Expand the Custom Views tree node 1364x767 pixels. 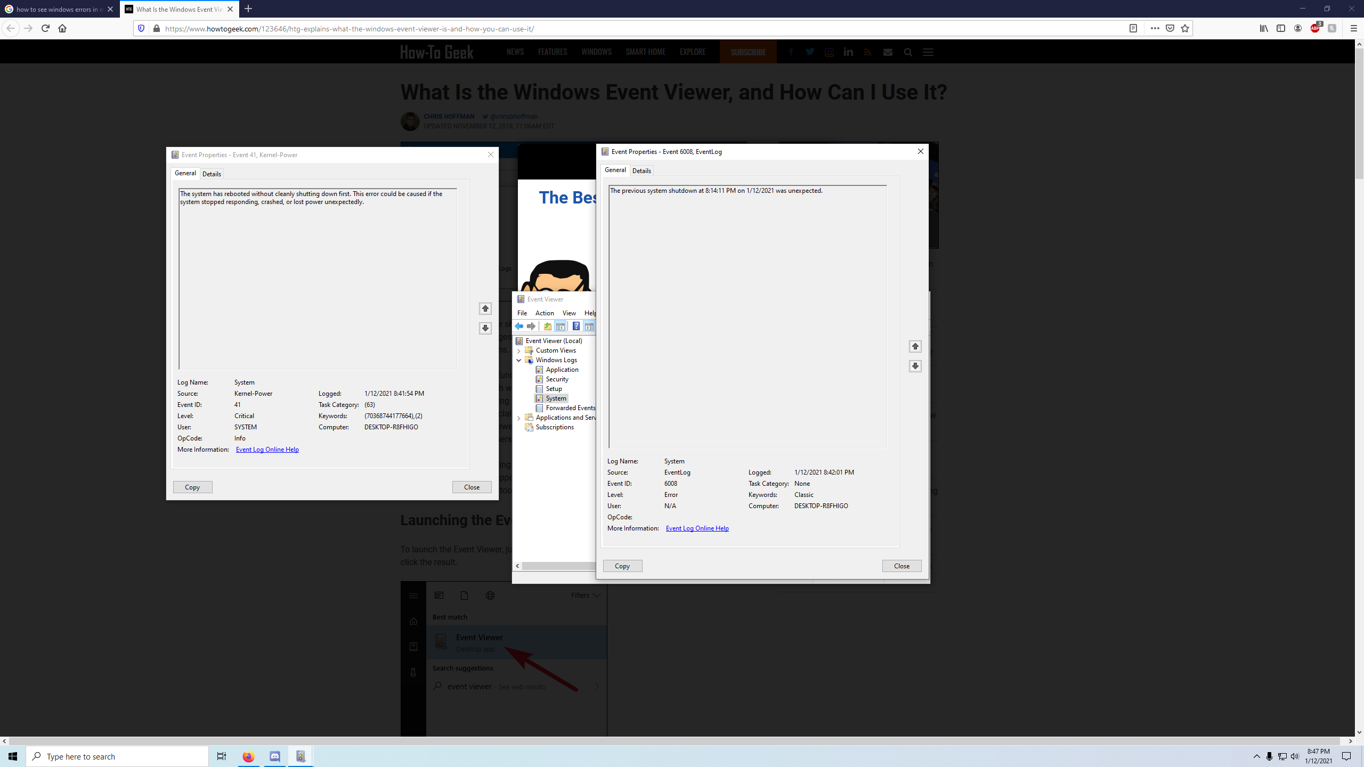(x=518, y=350)
